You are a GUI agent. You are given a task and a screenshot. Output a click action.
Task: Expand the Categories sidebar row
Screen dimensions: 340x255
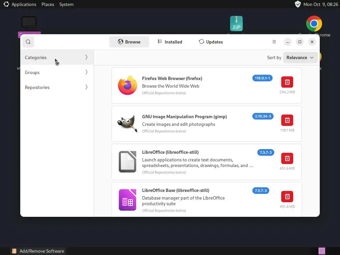pos(57,57)
